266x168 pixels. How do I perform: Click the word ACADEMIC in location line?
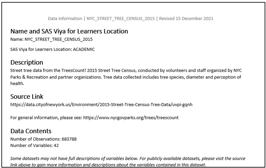(84, 49)
